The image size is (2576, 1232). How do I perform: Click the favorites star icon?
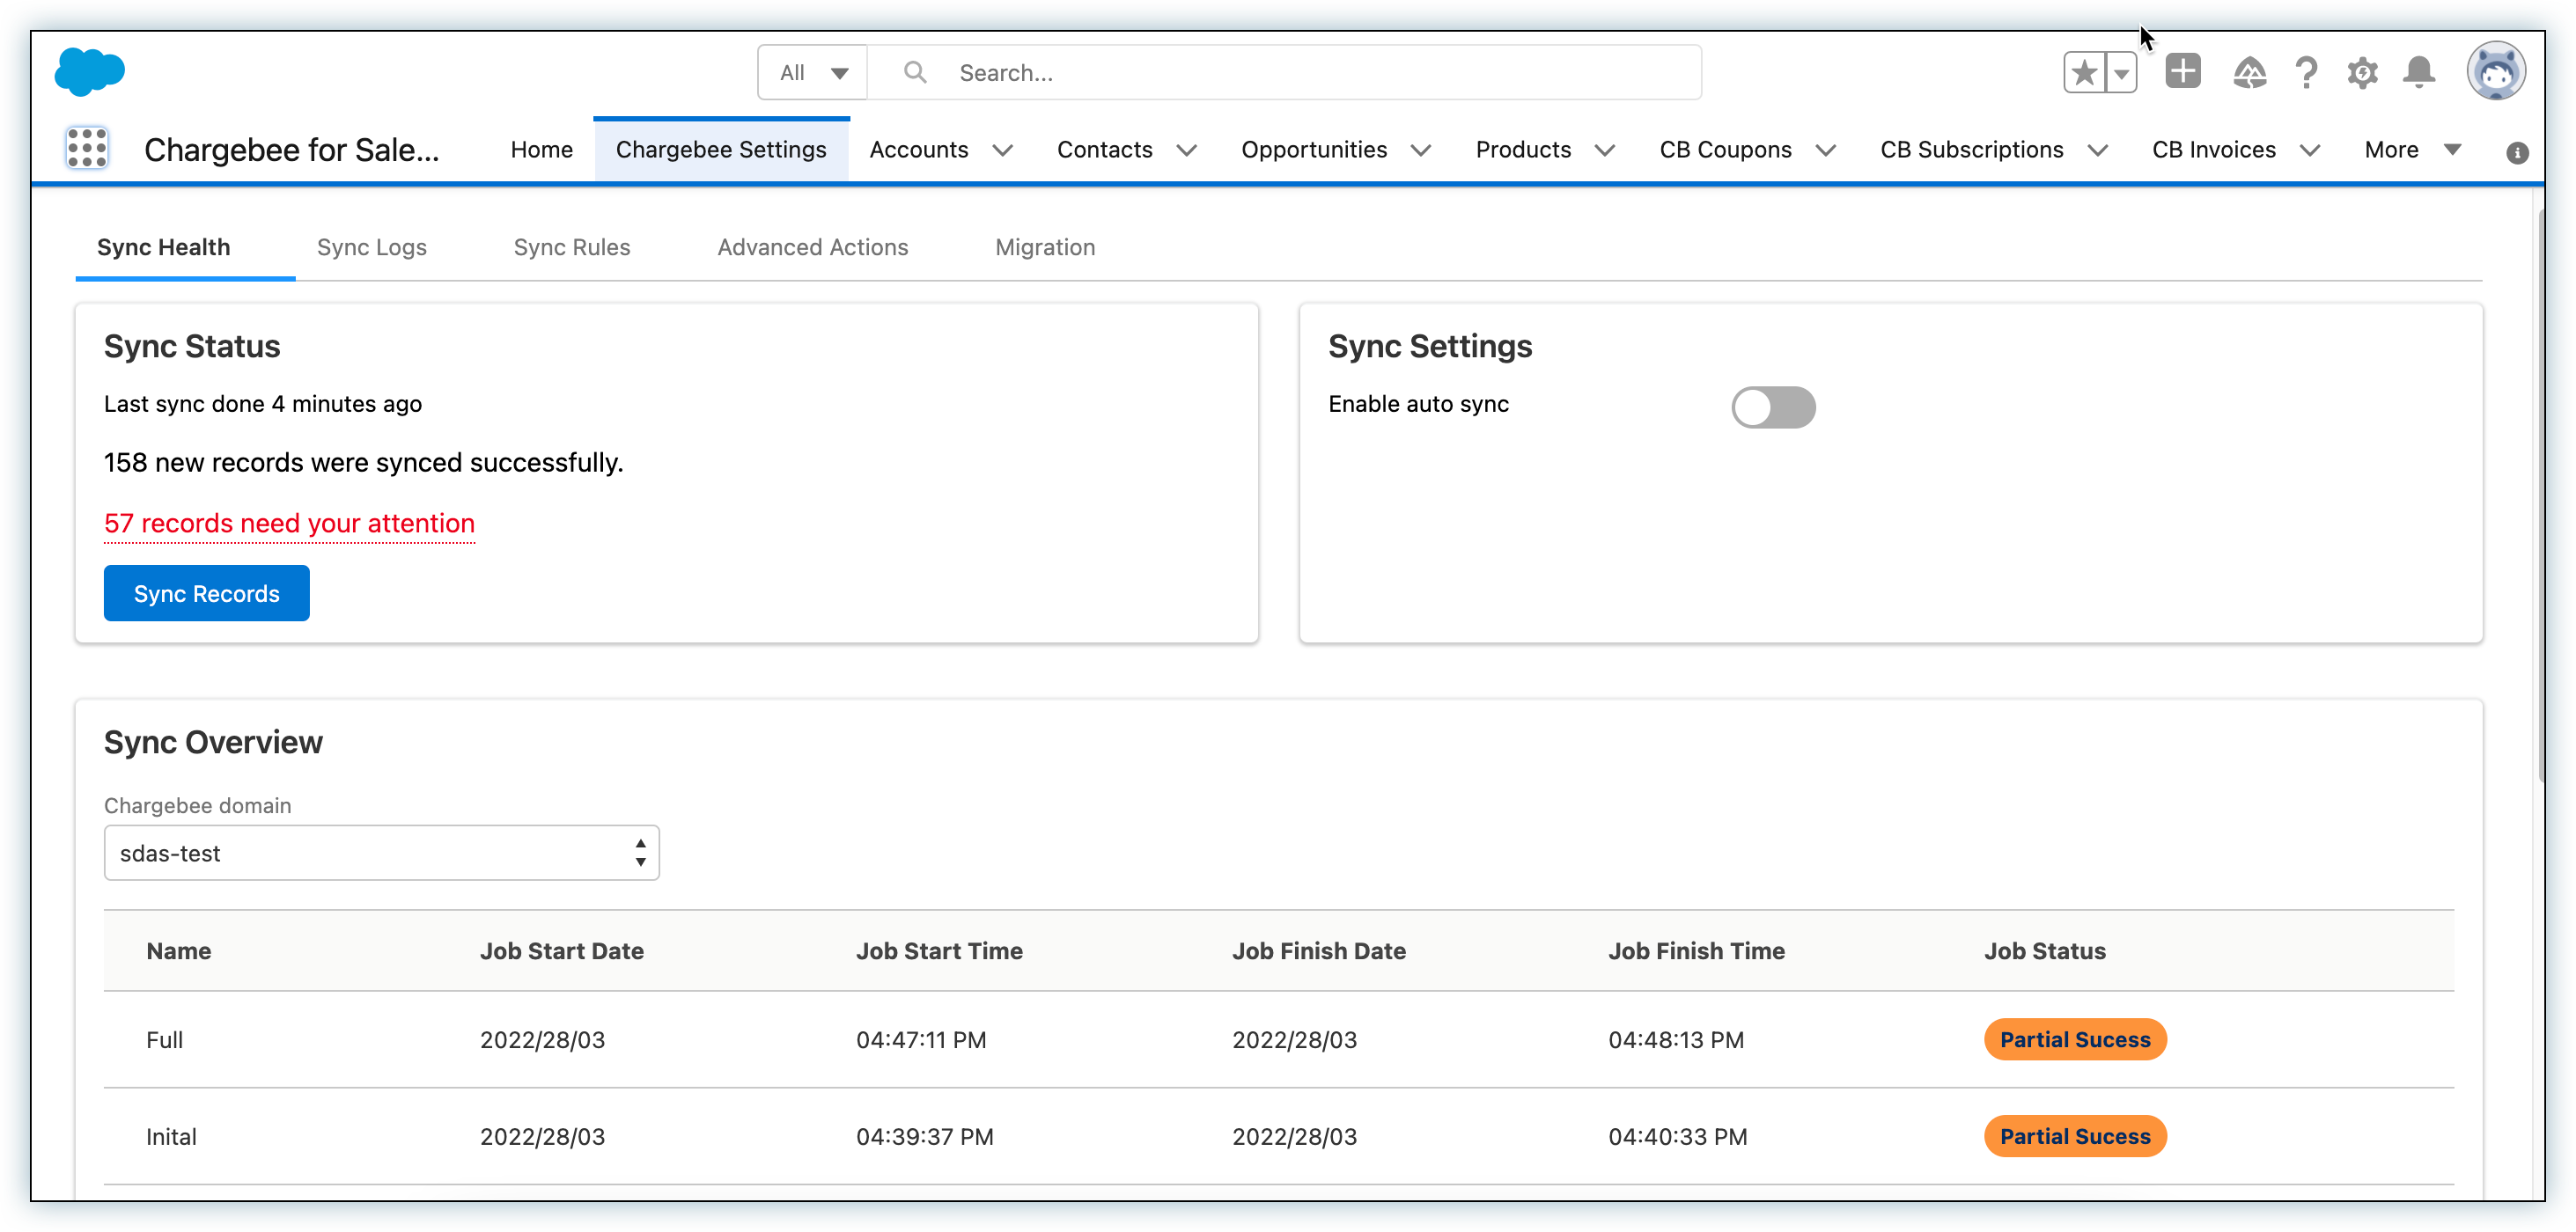coord(2084,73)
